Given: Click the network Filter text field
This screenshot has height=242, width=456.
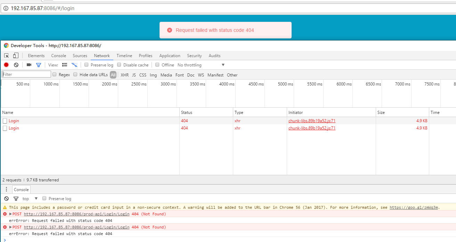Looking at the screenshot, I should point(26,74).
